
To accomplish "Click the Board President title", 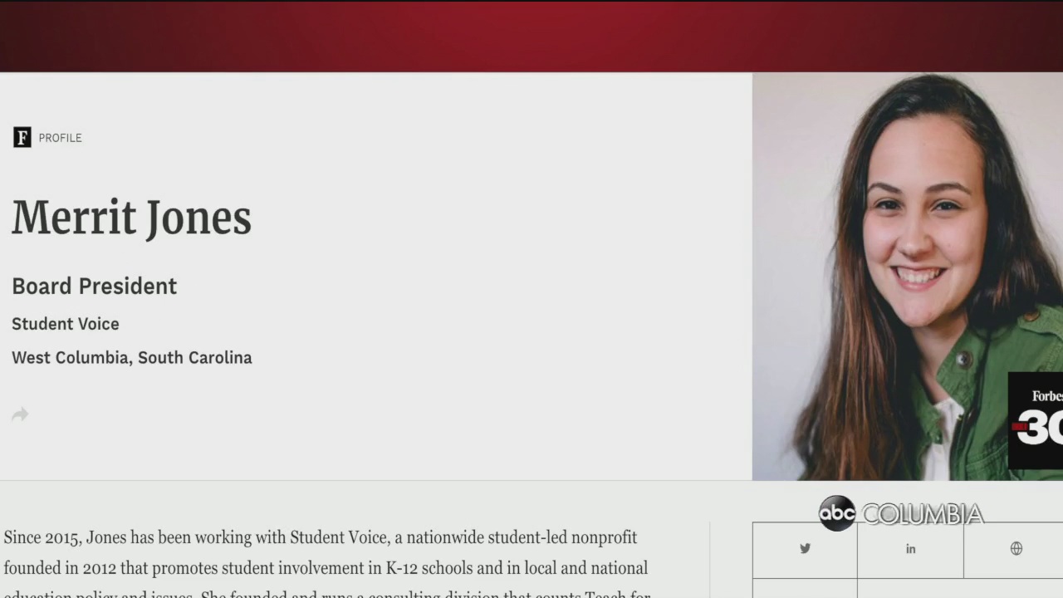I will point(94,286).
